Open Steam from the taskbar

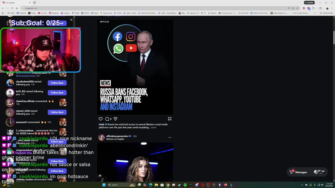point(179,185)
